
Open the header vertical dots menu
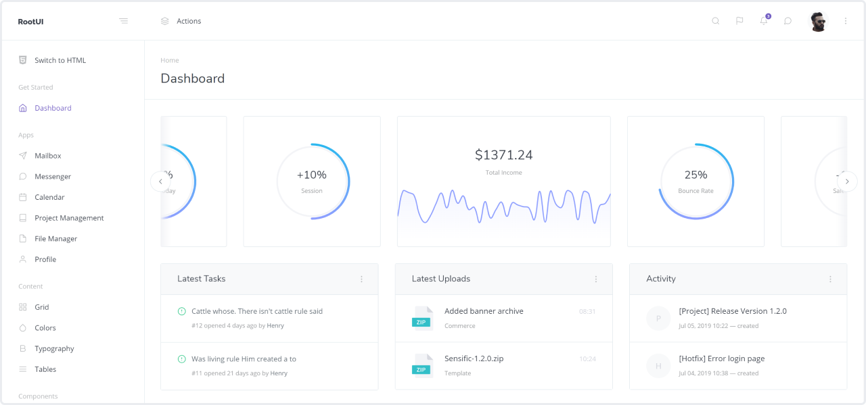pyautogui.click(x=846, y=21)
